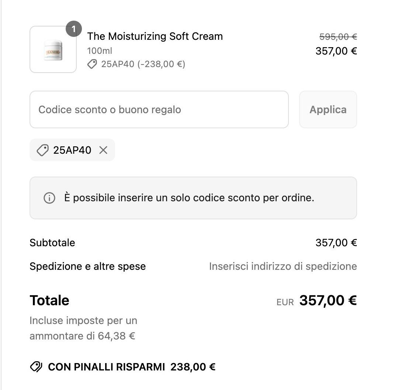Click the Totale amount 357,00 €

tap(328, 300)
